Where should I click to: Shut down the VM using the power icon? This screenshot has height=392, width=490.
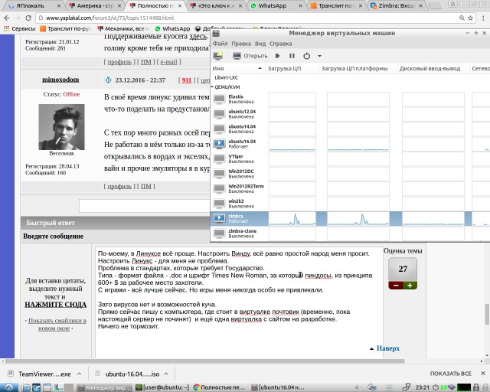[306, 56]
